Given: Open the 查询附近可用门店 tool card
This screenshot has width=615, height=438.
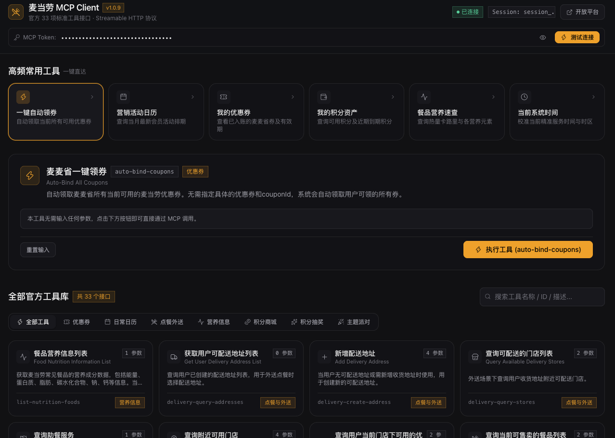Looking at the screenshot, I should point(231,430).
